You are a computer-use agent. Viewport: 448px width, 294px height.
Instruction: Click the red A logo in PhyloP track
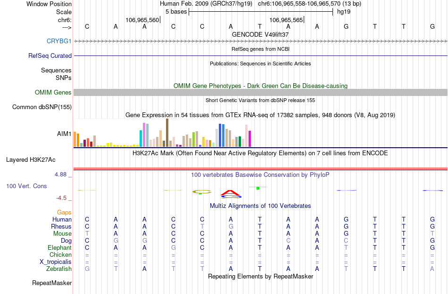231,192
